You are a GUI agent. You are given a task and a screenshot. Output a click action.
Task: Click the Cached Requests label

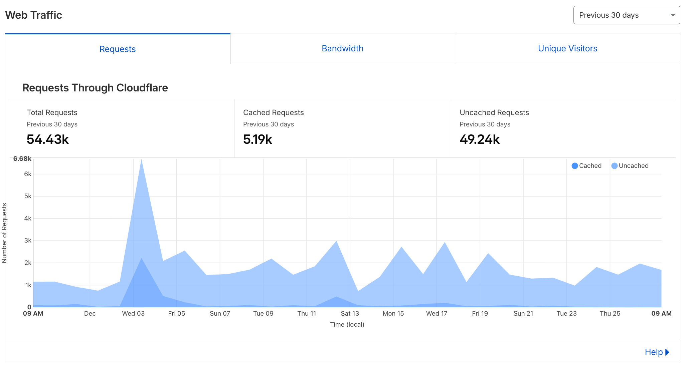(274, 112)
